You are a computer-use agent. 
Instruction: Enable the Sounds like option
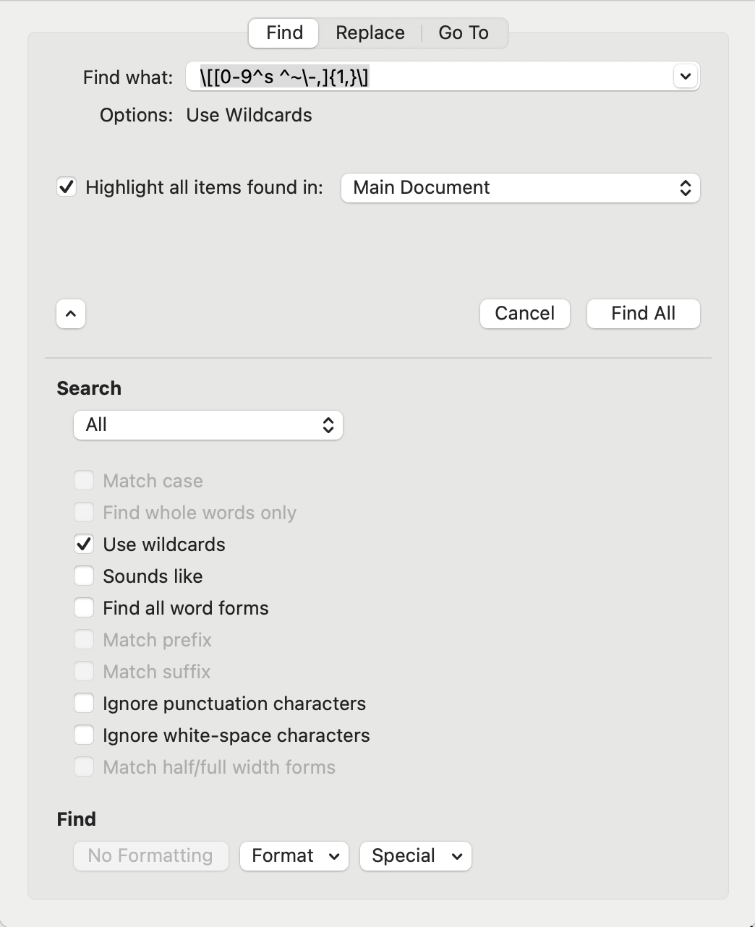tap(84, 576)
